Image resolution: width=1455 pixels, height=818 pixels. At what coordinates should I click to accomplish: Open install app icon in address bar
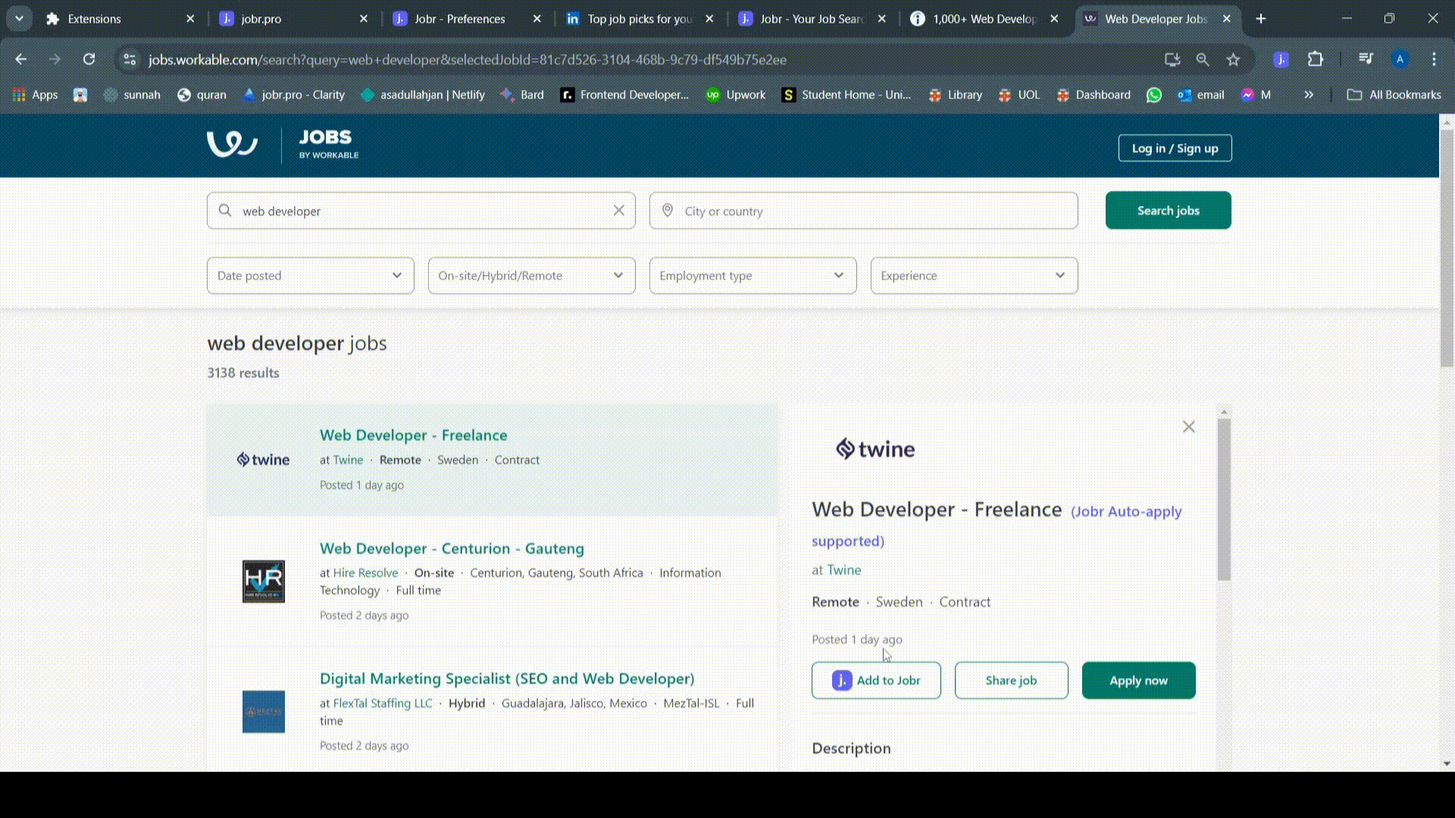(x=1172, y=59)
